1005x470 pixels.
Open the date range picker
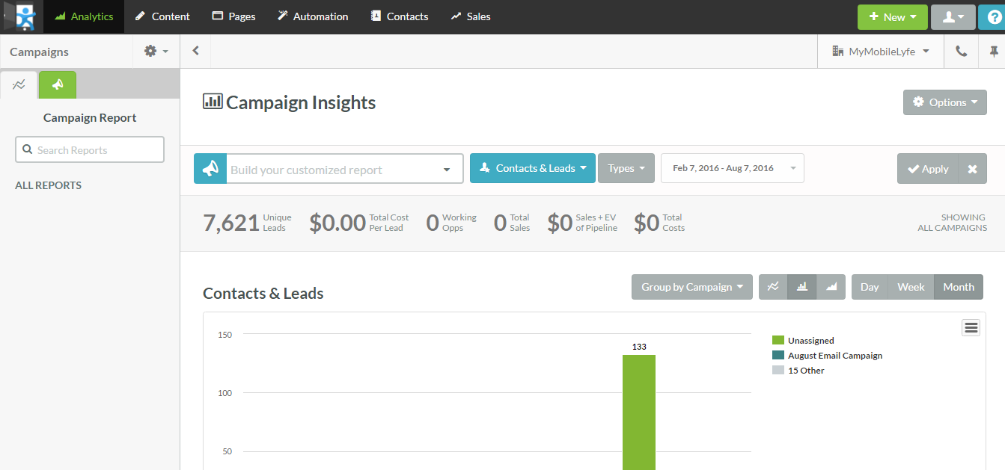733,168
